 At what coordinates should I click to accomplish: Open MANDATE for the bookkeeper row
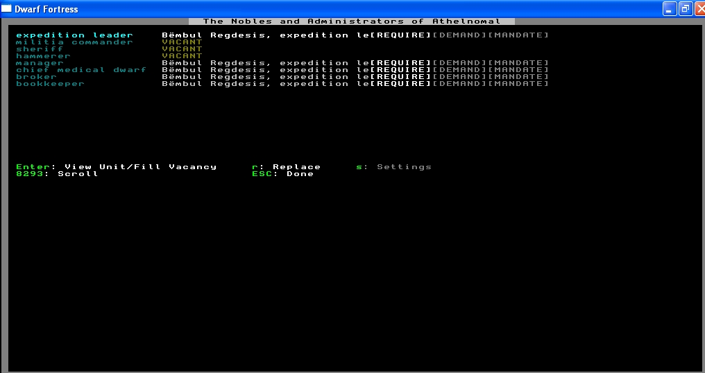[518, 84]
